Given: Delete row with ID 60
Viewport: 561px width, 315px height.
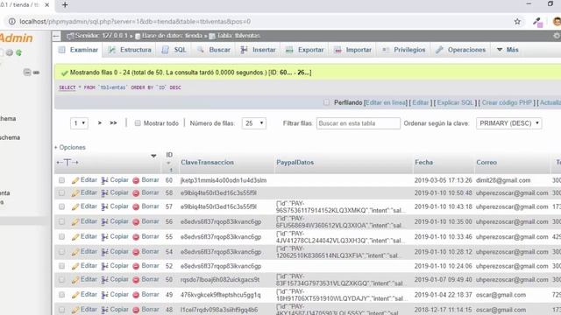Looking at the screenshot, I should click(146, 180).
